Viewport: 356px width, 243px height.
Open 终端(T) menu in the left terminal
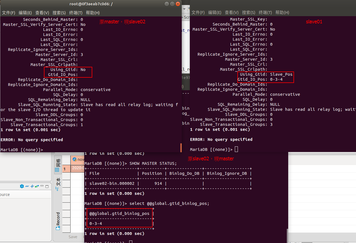coord(76,13)
